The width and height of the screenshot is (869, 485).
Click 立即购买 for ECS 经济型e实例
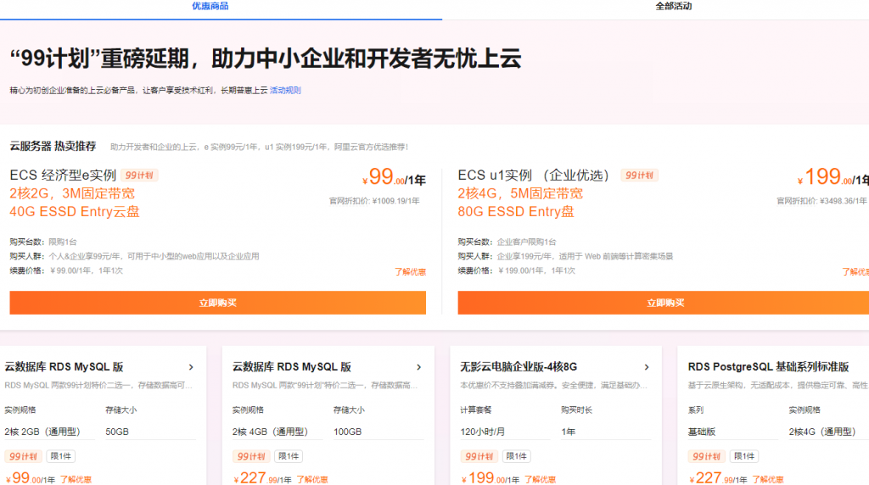217,303
